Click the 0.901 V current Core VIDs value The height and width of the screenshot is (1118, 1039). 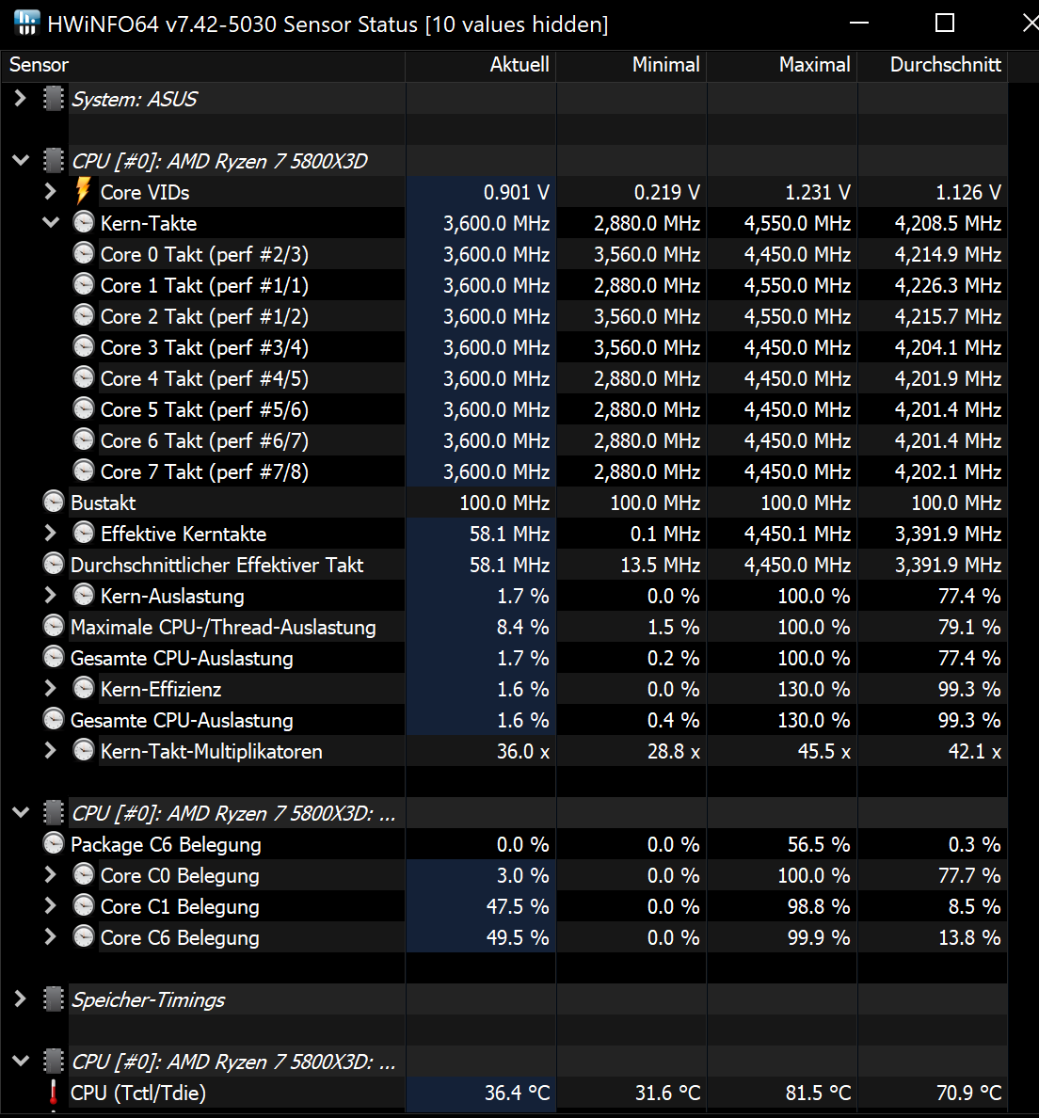[517, 192]
